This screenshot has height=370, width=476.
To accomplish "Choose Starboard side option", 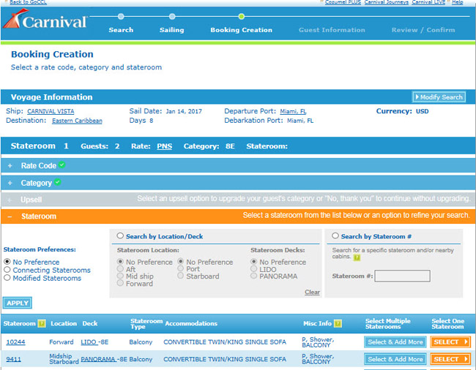I will (181, 276).
